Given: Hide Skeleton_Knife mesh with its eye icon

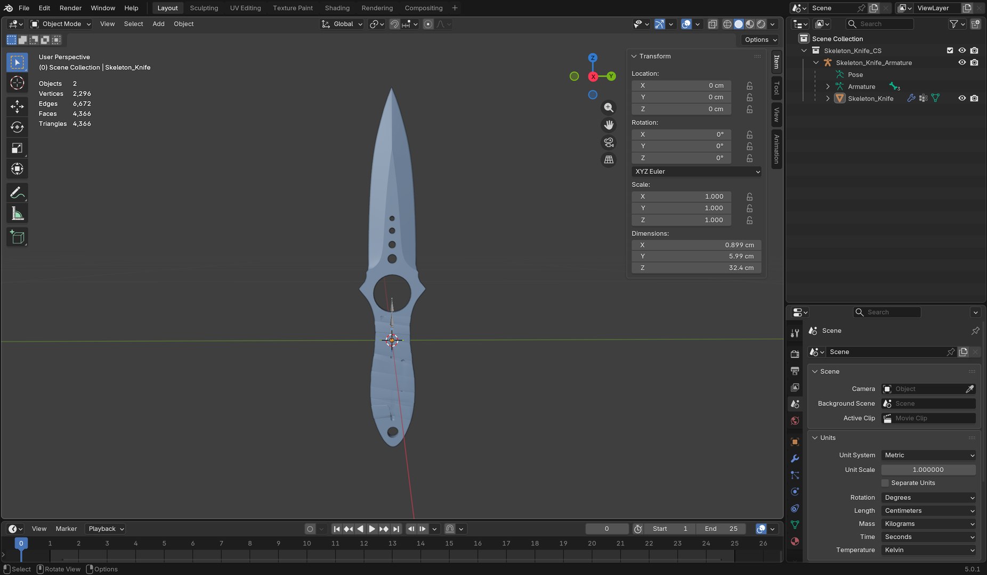Looking at the screenshot, I should pyautogui.click(x=962, y=98).
